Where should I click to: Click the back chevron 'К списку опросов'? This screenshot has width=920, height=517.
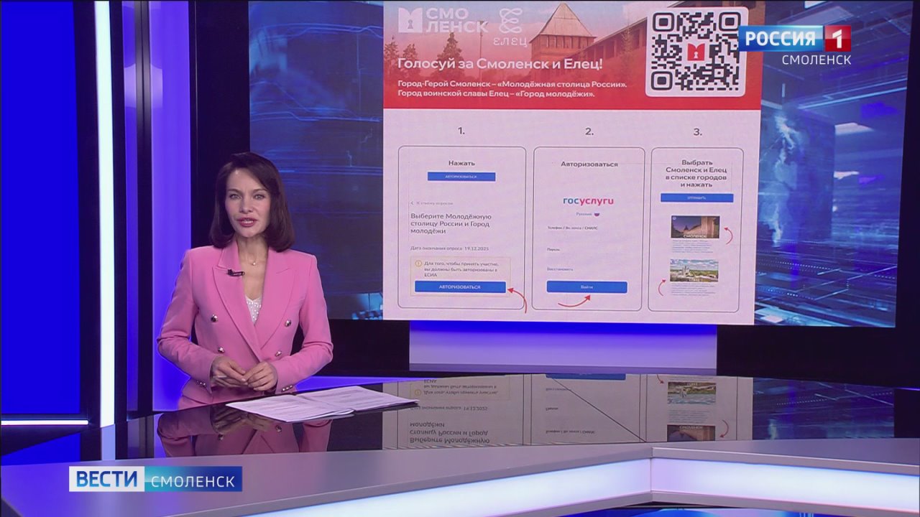tap(413, 203)
